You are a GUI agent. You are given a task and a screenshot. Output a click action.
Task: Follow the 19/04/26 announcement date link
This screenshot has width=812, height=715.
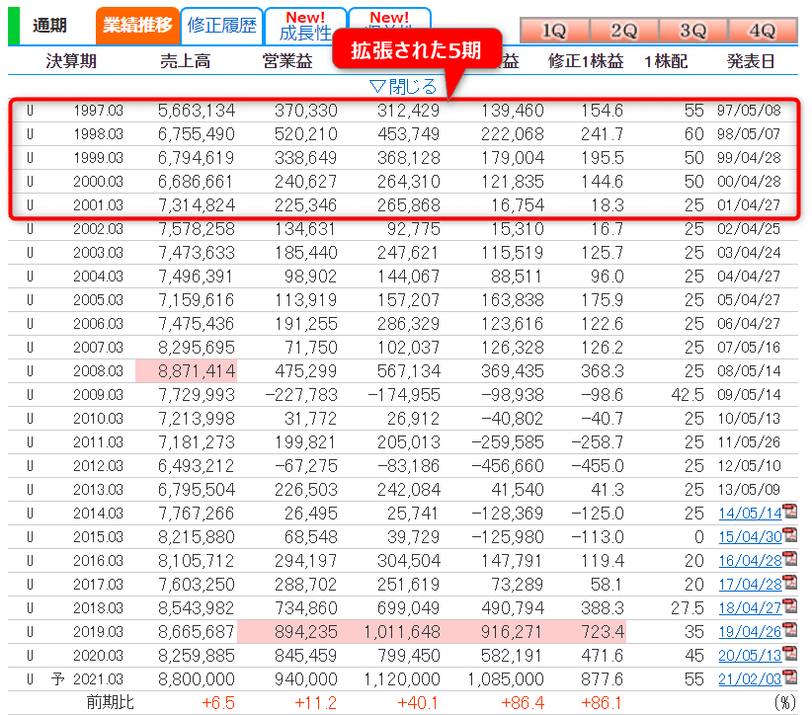(749, 632)
